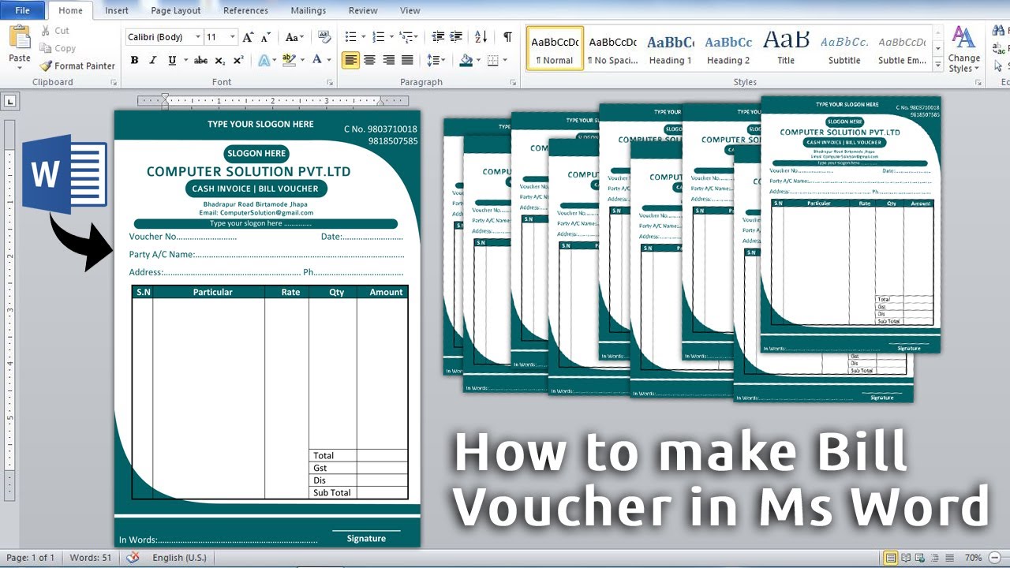Click the Cut scissors command
The width and height of the screenshot is (1010, 568).
(54, 31)
